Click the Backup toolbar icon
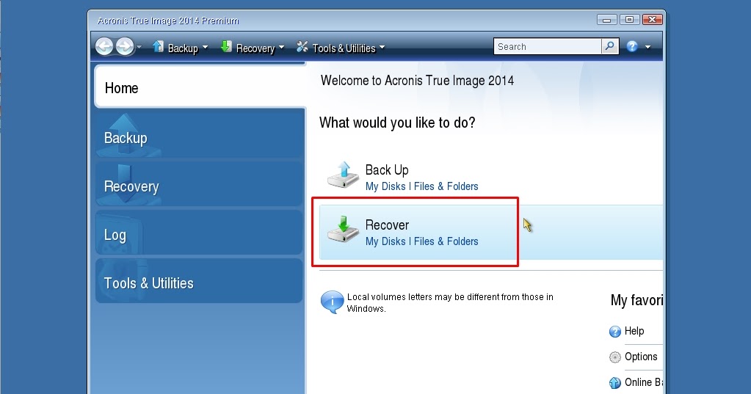The width and height of the screenshot is (751, 394). pos(158,46)
